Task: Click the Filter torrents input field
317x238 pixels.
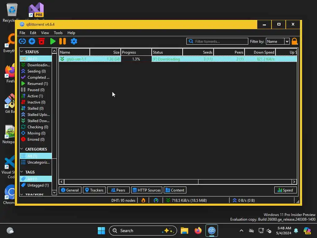Action: (x=217, y=41)
